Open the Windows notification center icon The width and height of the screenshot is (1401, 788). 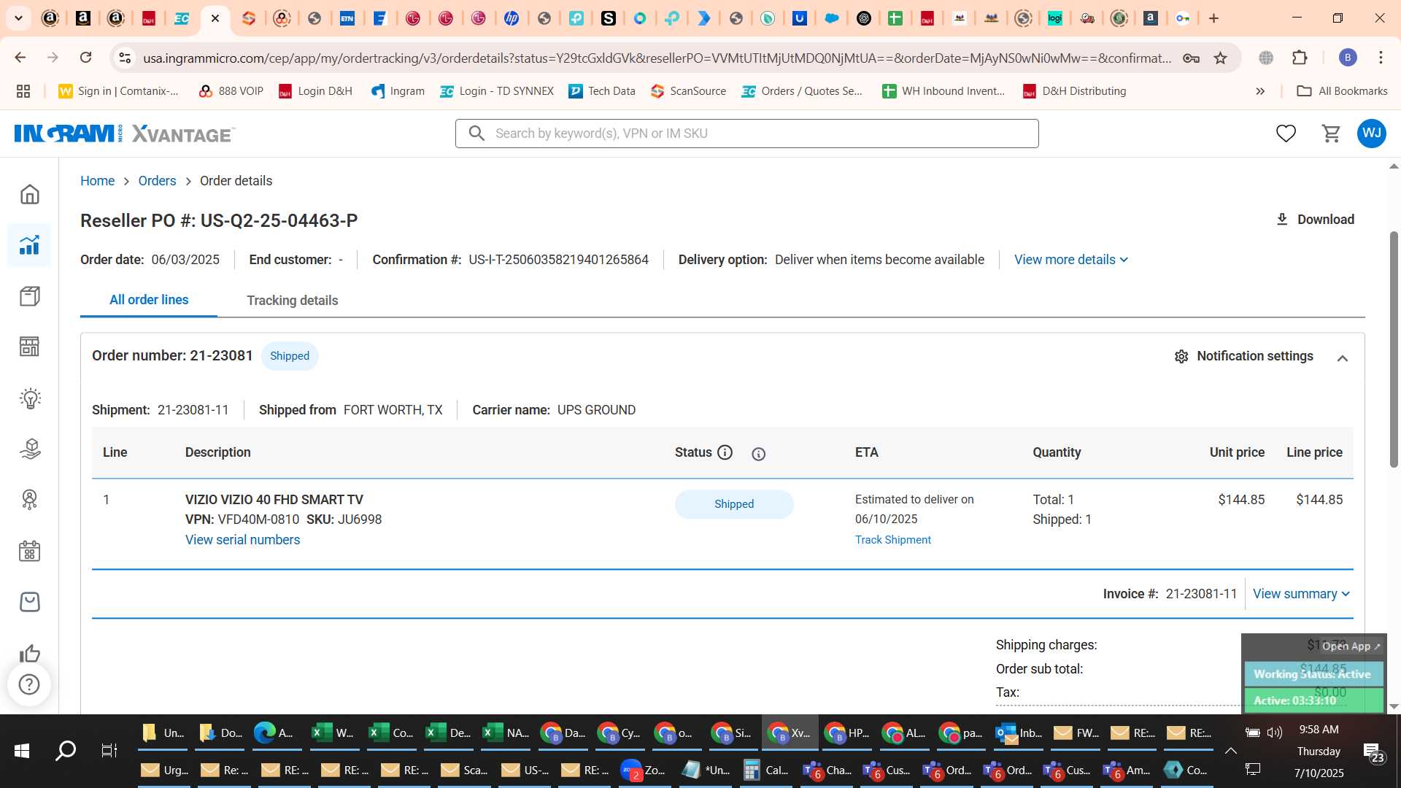coord(1373,752)
